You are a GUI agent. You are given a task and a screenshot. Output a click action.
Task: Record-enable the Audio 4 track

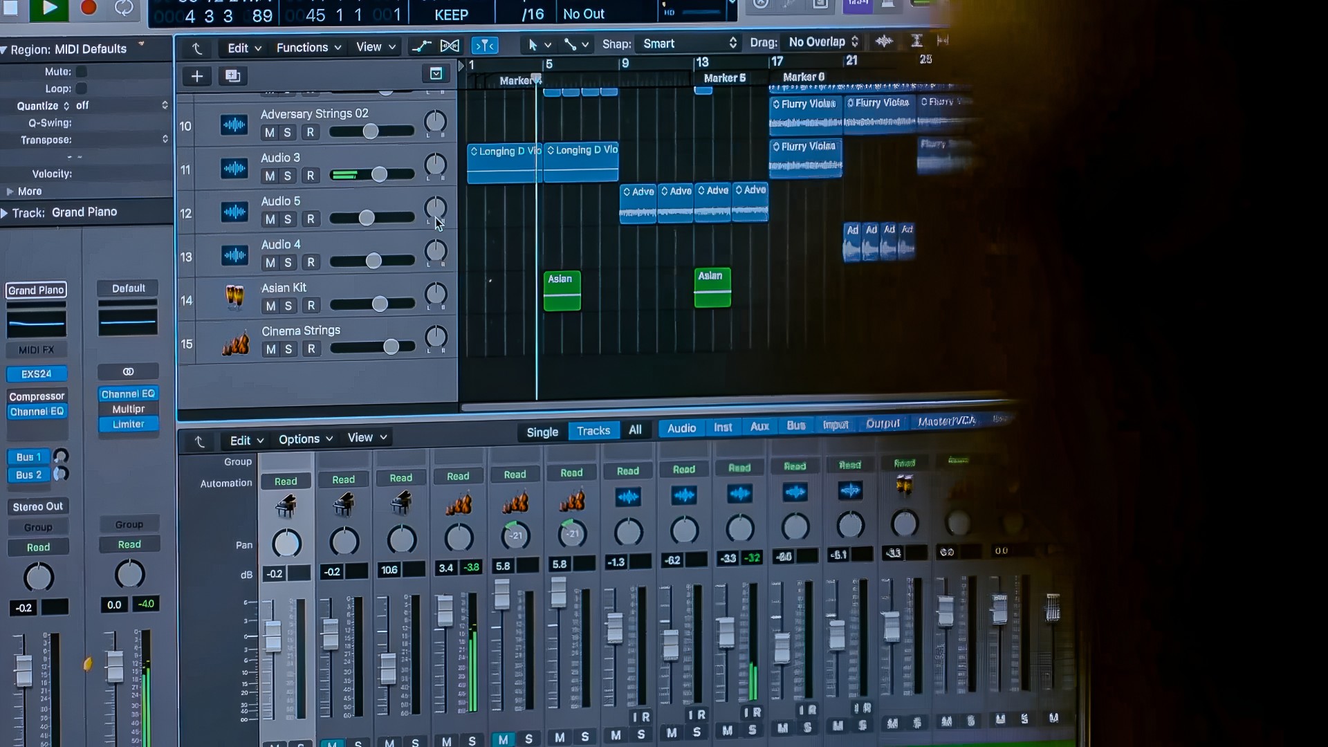point(311,262)
